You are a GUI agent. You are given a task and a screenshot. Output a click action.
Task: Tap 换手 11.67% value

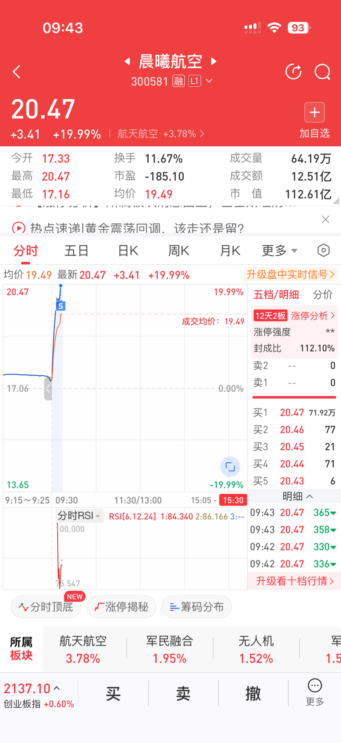tap(164, 159)
